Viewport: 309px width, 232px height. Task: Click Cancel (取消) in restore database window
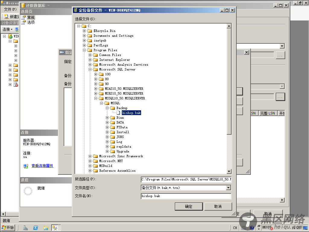pos(268,214)
